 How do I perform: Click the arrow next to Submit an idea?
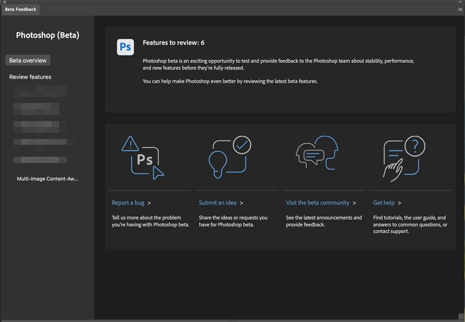(241, 203)
